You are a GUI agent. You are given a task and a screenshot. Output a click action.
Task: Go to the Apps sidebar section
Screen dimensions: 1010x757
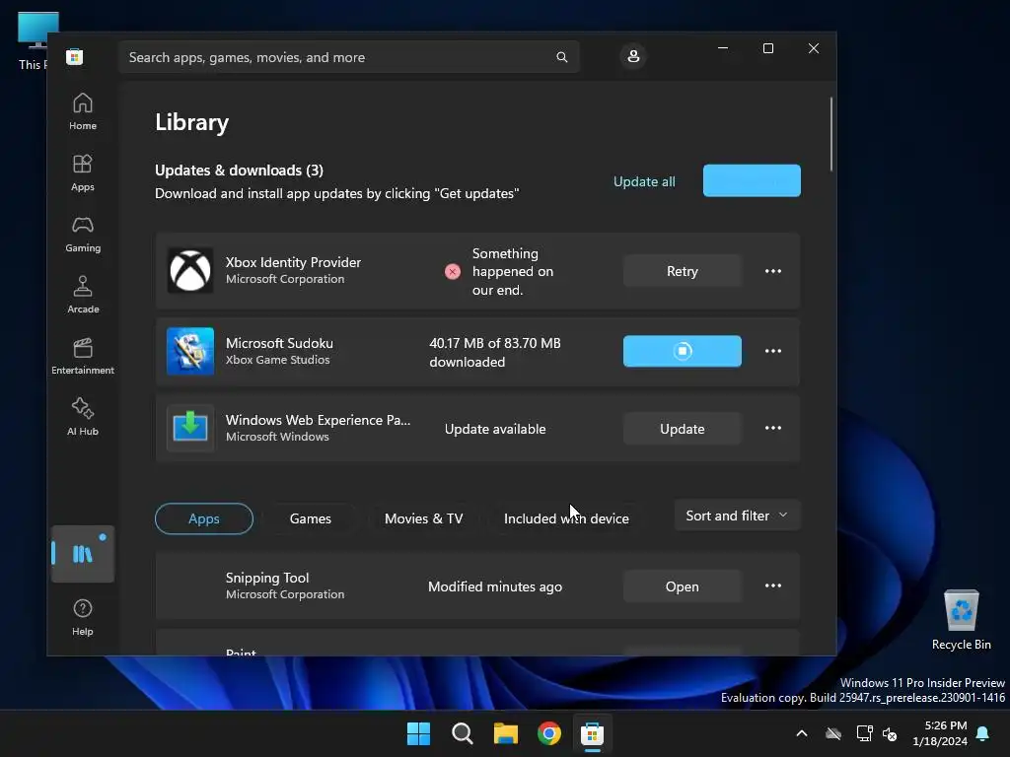83,172
